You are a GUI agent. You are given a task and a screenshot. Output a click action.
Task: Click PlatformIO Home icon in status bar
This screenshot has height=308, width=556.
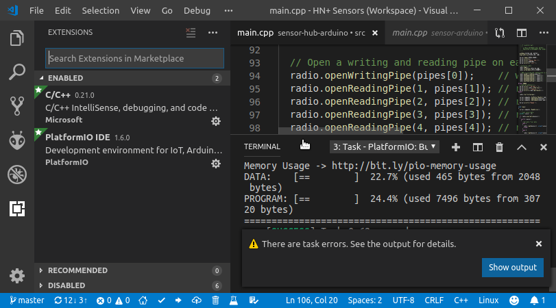point(143,300)
